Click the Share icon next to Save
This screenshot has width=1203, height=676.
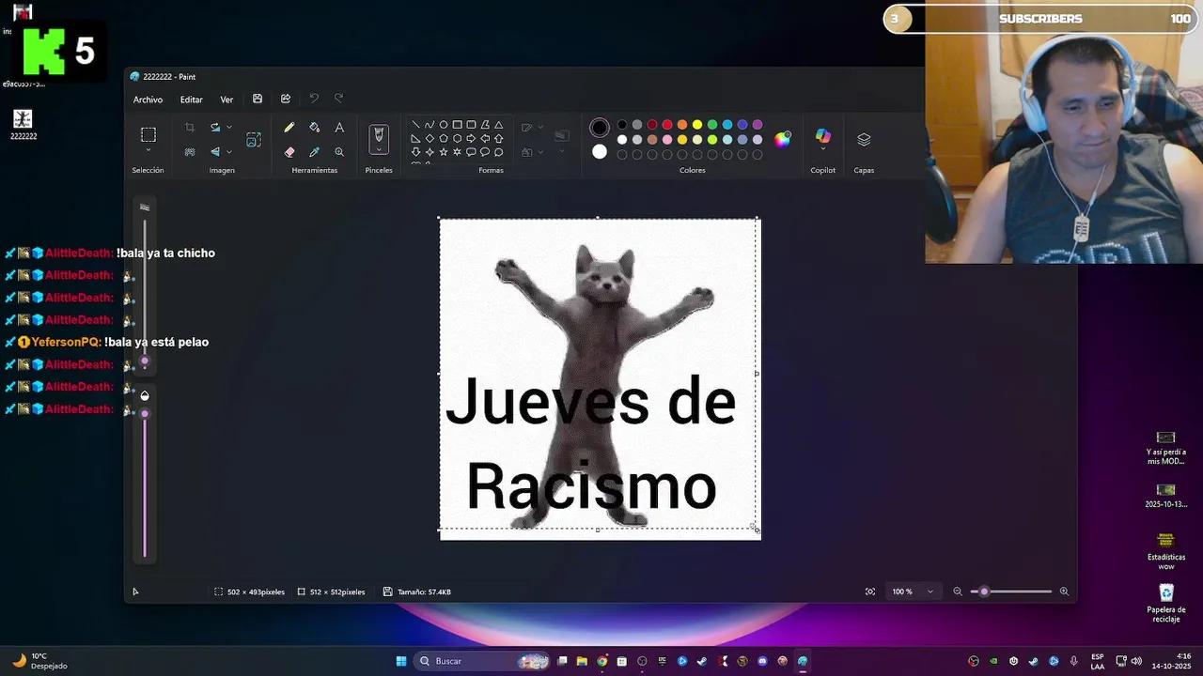point(286,99)
